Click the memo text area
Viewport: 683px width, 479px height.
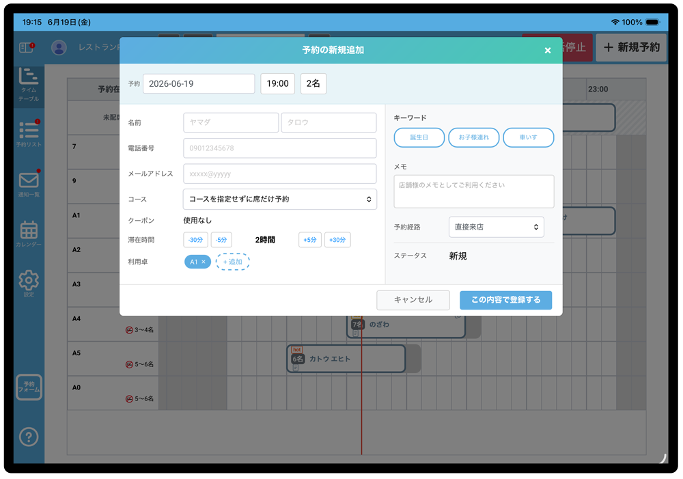(474, 192)
